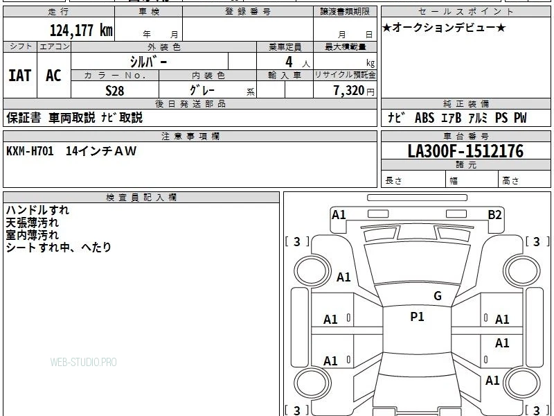Select the 14インチAW note
The image size is (554, 416).
pos(101,151)
